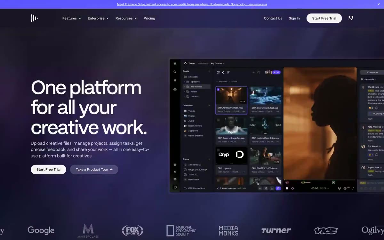Screen dimensions: 384x240
Task: Click plus icon beside Collections heading
Action: click(209, 105)
